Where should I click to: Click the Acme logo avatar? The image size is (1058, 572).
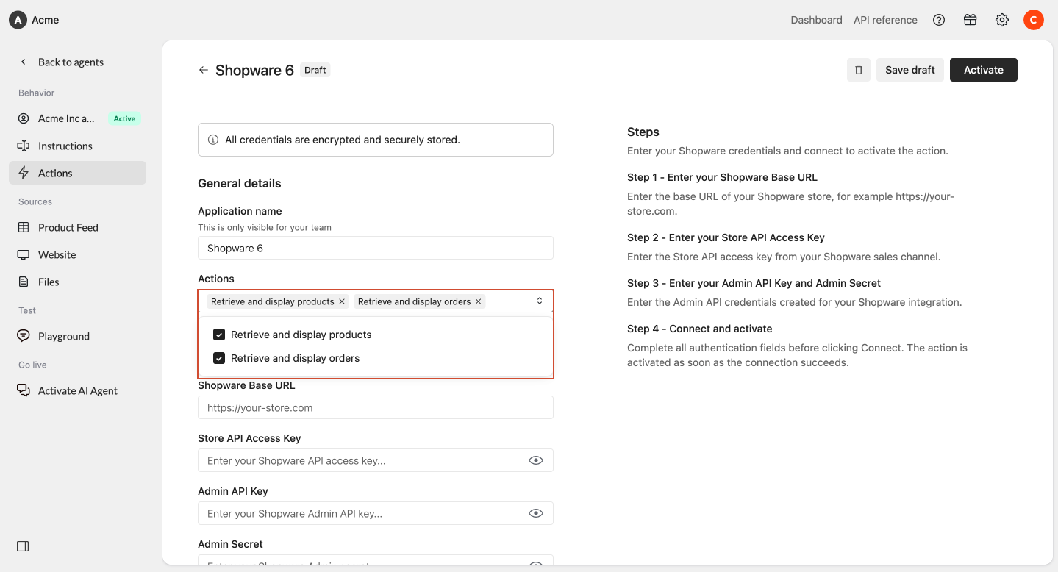click(18, 20)
